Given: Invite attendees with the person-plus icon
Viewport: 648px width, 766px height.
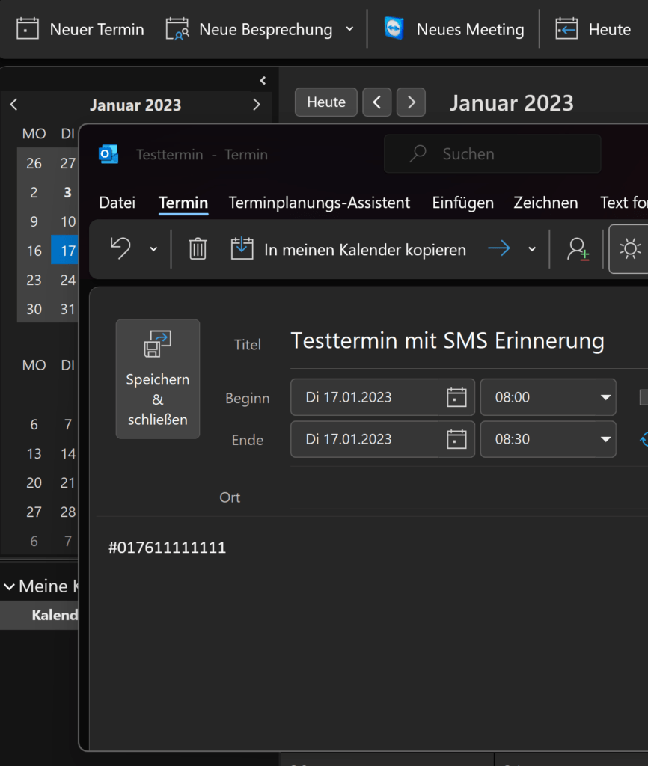Looking at the screenshot, I should [x=578, y=249].
